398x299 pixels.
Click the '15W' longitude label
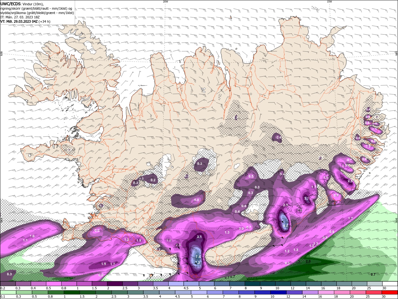coord(329,2)
